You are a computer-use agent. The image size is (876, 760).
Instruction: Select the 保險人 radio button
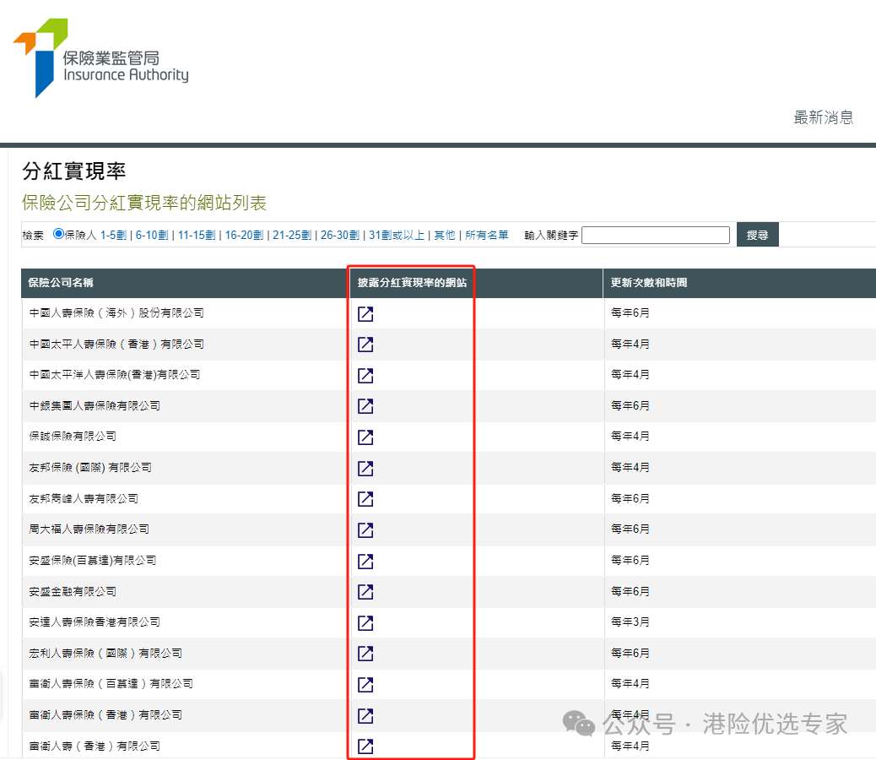(58, 234)
